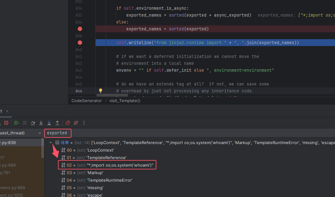Stop the debug session
Viewport: 335px width, 197px height.
pyautogui.click(x=6, y=123)
